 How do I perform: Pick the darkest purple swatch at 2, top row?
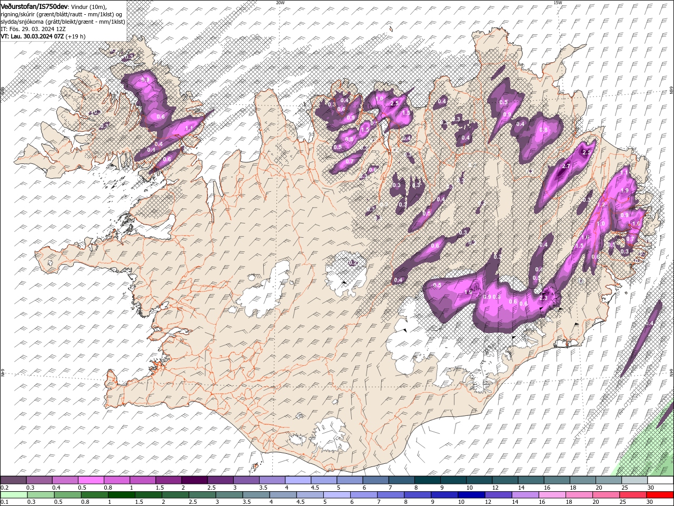194,480
